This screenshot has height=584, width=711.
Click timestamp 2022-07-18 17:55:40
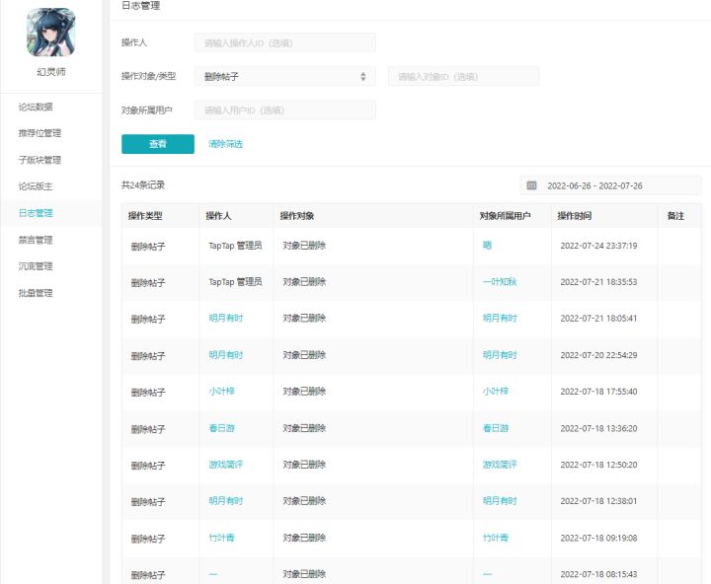(598, 391)
